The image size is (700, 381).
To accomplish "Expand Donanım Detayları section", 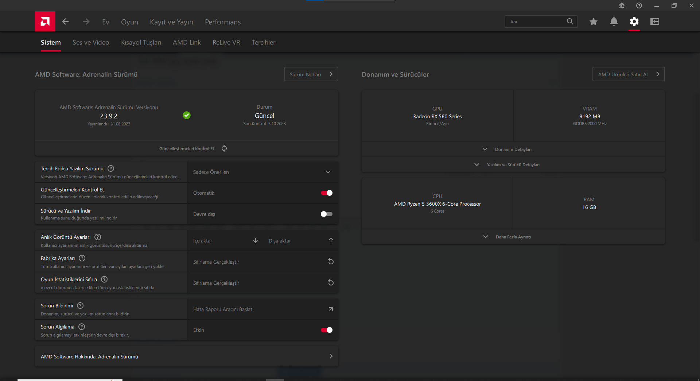I will click(x=513, y=149).
